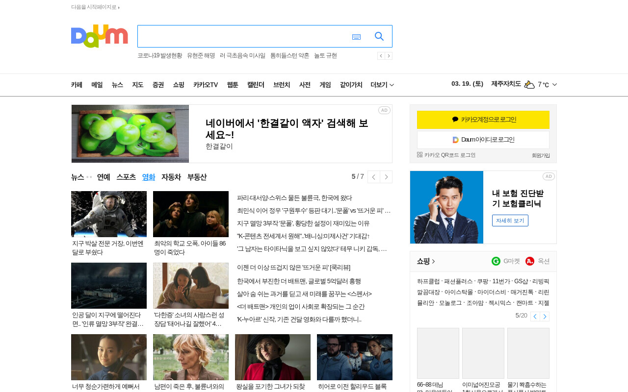This screenshot has height=392, width=628.
Task: Open headline 한국에서 부진한 더 배트맨
Action: (x=299, y=281)
